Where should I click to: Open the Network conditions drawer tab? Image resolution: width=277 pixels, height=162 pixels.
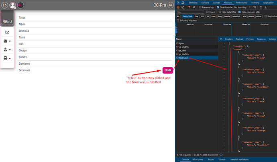pyautogui.click(x=239, y=160)
